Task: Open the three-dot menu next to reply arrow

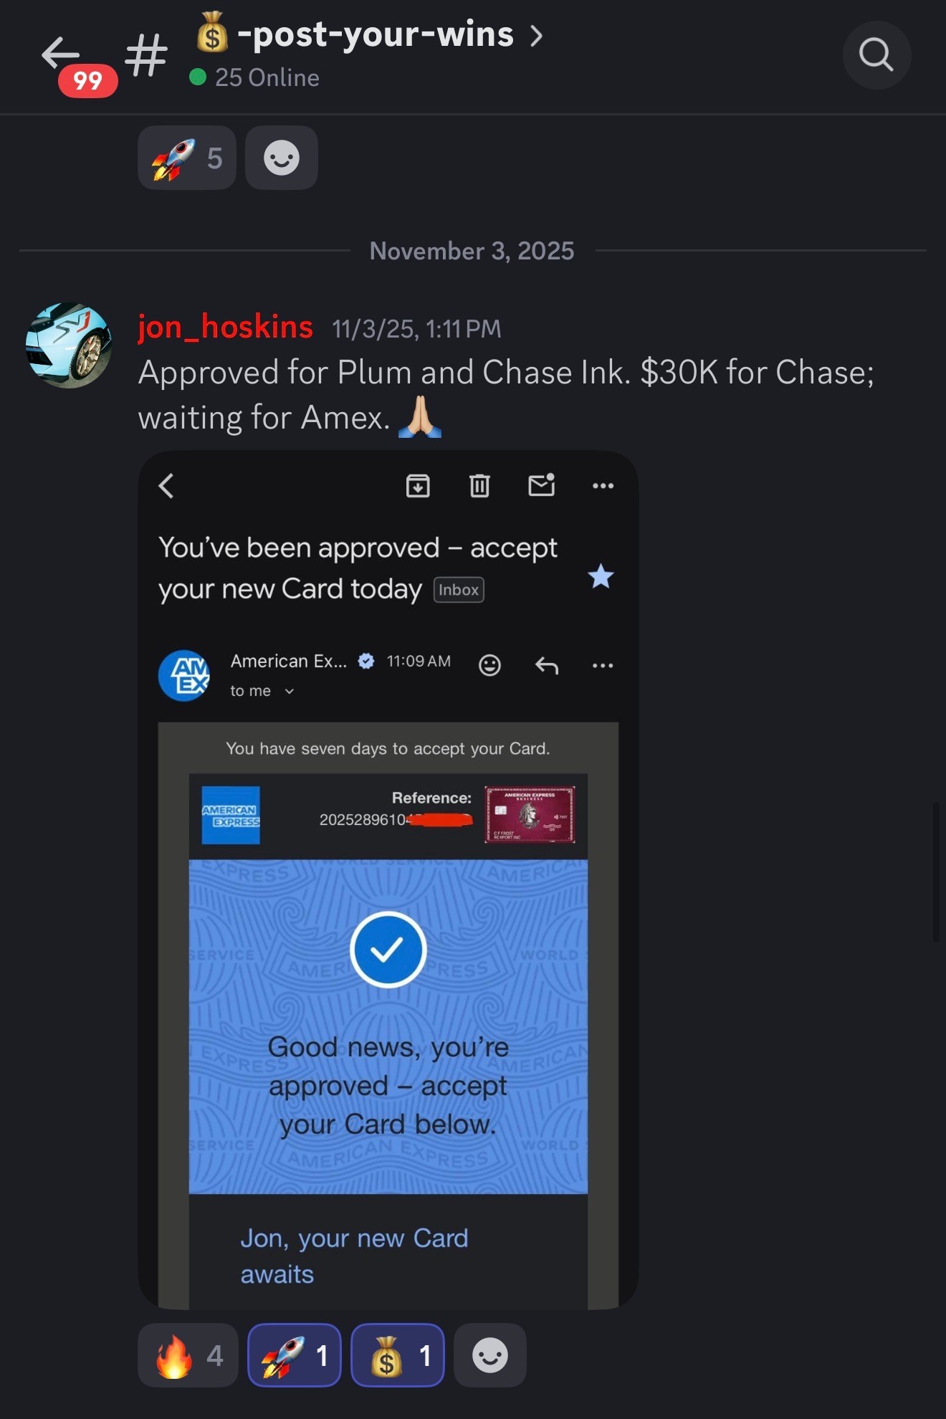Action: click(x=603, y=666)
